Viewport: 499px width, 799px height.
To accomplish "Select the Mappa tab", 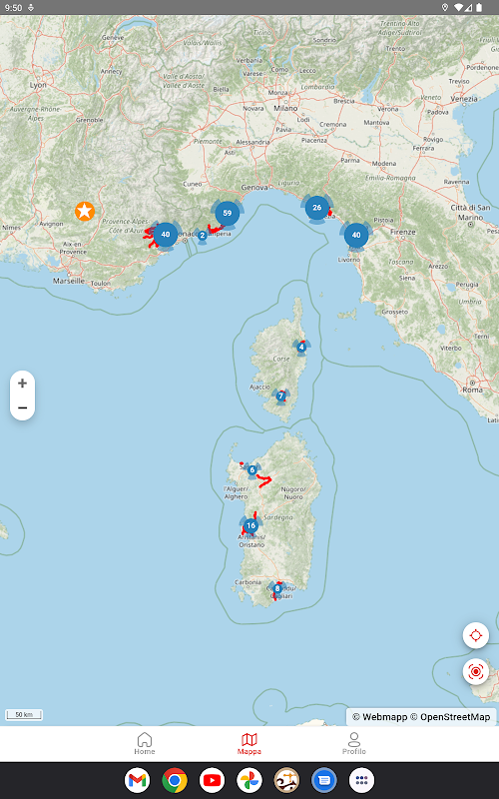I will [x=249, y=743].
